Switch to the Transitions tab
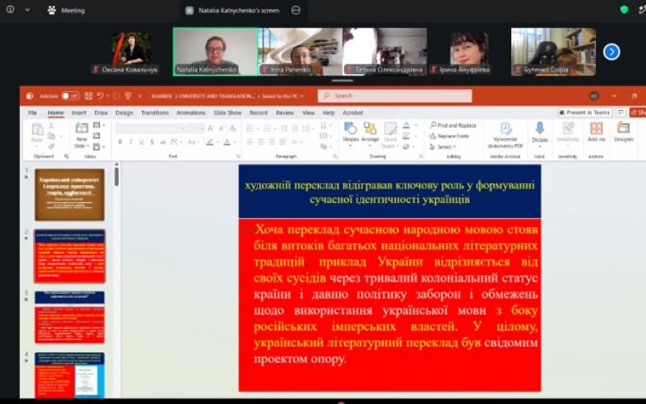 click(155, 112)
